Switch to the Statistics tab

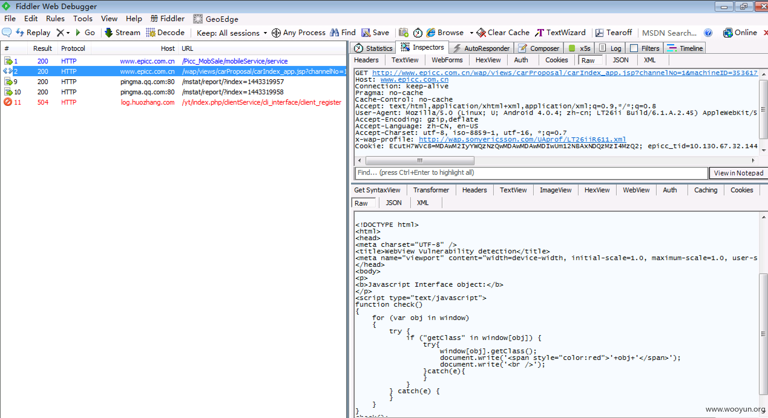click(x=373, y=48)
